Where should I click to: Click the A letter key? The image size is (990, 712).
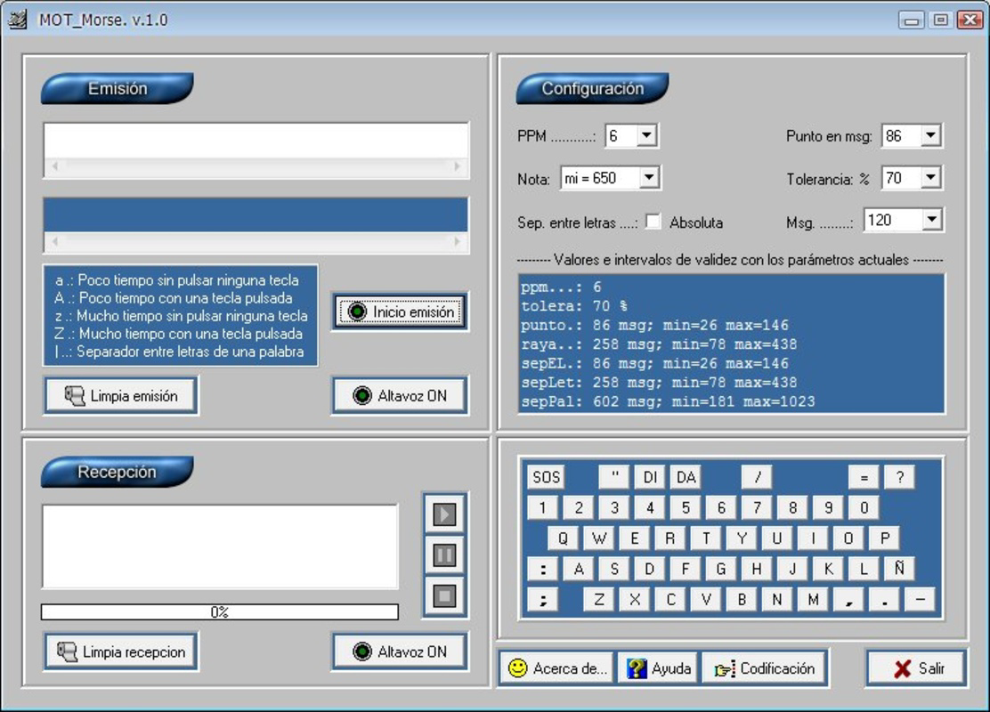click(579, 569)
